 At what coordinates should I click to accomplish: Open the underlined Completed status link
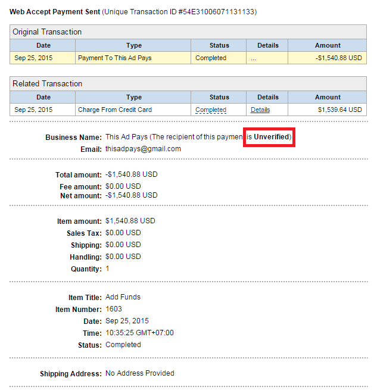click(x=211, y=110)
